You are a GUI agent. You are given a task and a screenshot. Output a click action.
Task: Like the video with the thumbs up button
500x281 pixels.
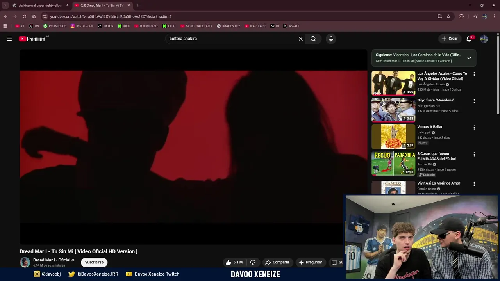234,262
